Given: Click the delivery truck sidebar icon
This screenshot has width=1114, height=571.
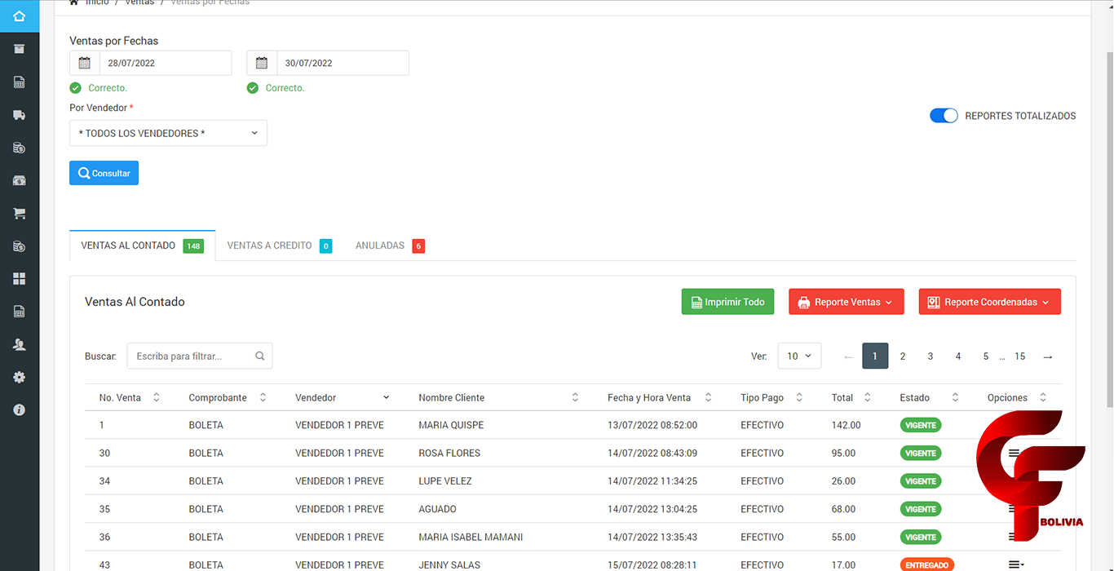Looking at the screenshot, I should (x=20, y=115).
